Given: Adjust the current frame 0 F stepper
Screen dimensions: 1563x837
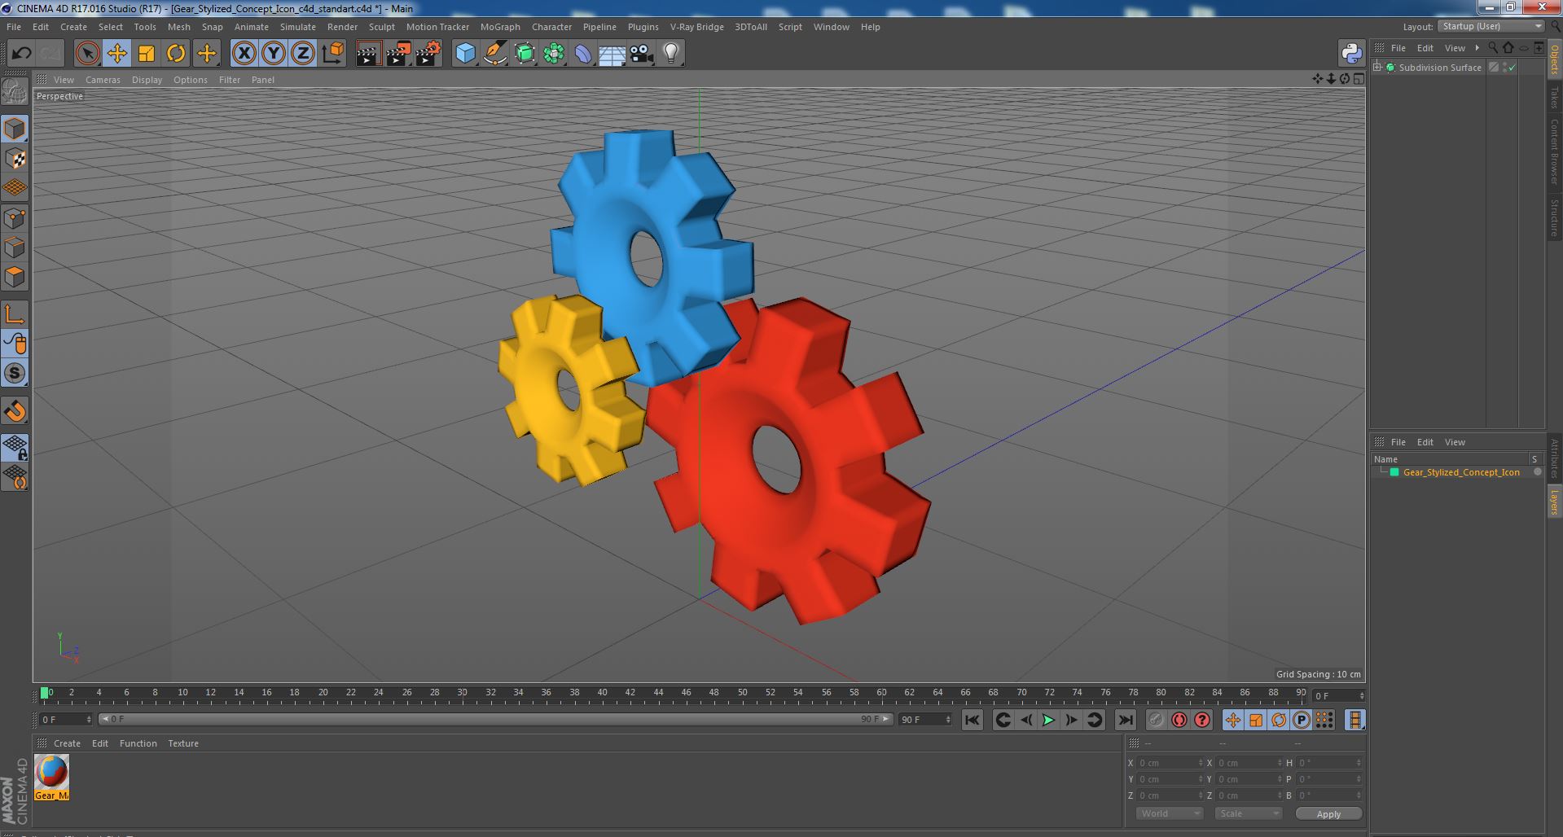Looking at the screenshot, I should tap(89, 720).
